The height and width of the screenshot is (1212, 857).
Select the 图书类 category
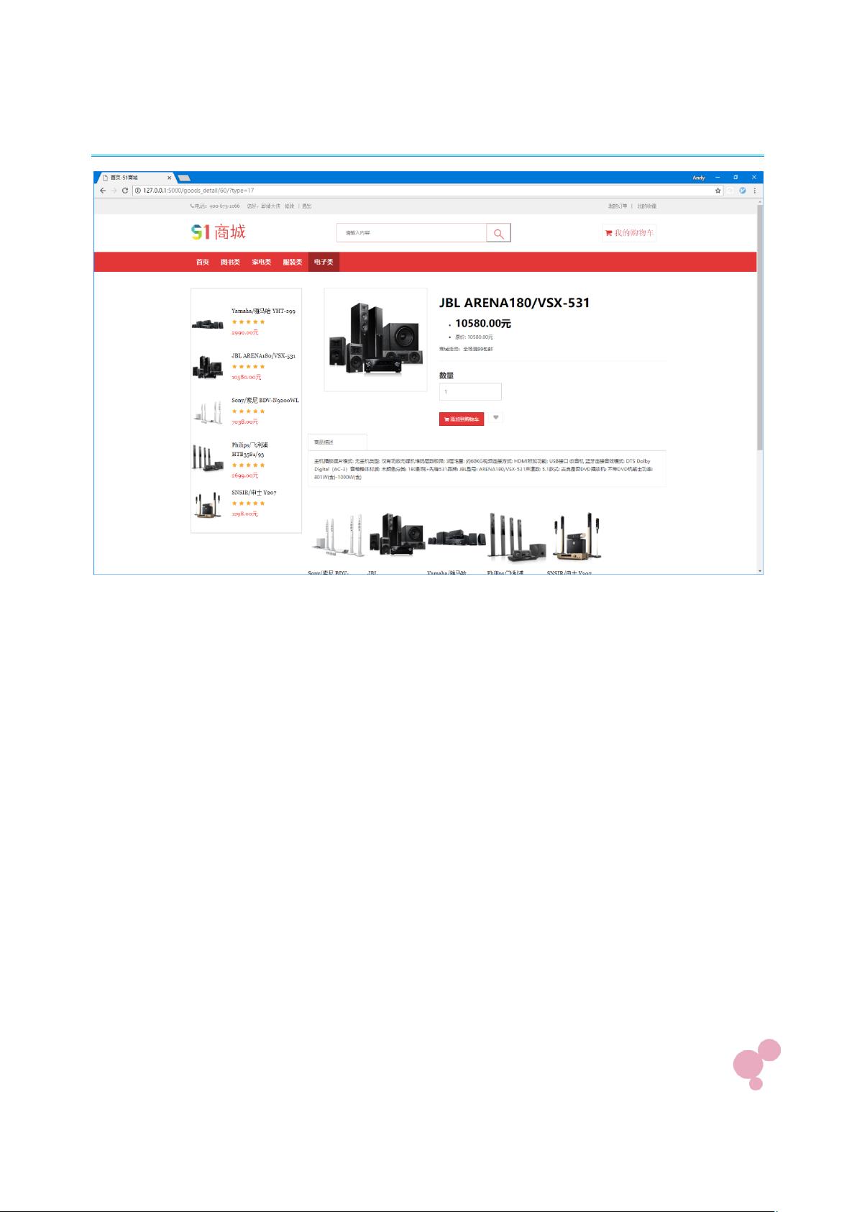tap(230, 263)
